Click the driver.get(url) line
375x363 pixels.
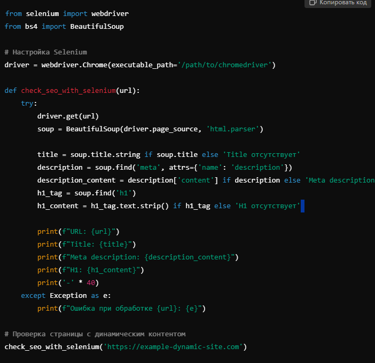[x=68, y=116]
